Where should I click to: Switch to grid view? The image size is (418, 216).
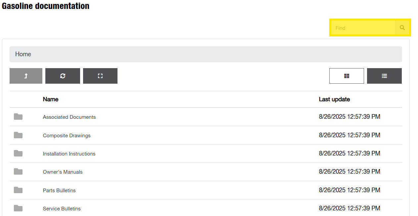click(x=347, y=76)
